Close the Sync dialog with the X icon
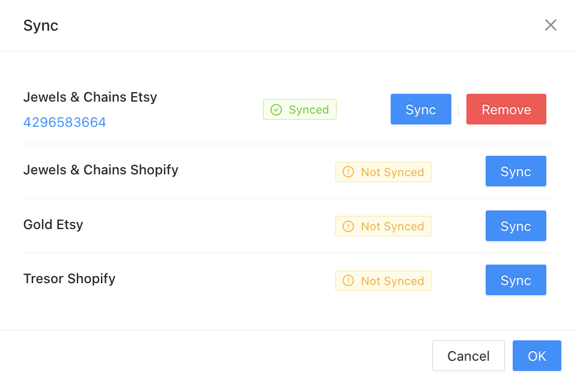The image size is (577, 380). [551, 25]
